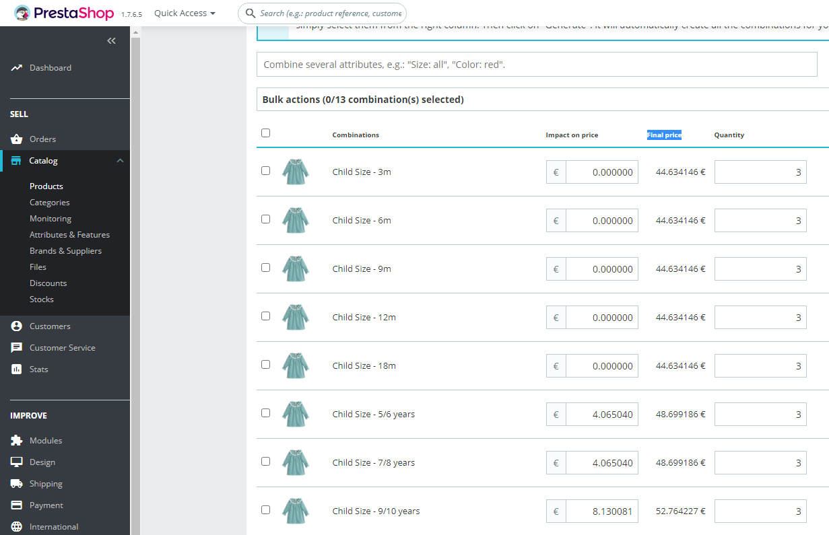Expand the Bulk actions panel
Image resolution: width=829 pixels, height=535 pixels.
543,100
